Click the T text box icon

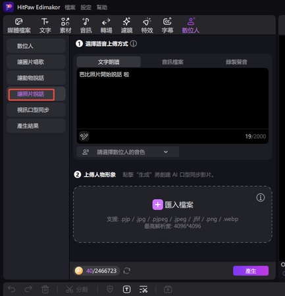(126, 289)
